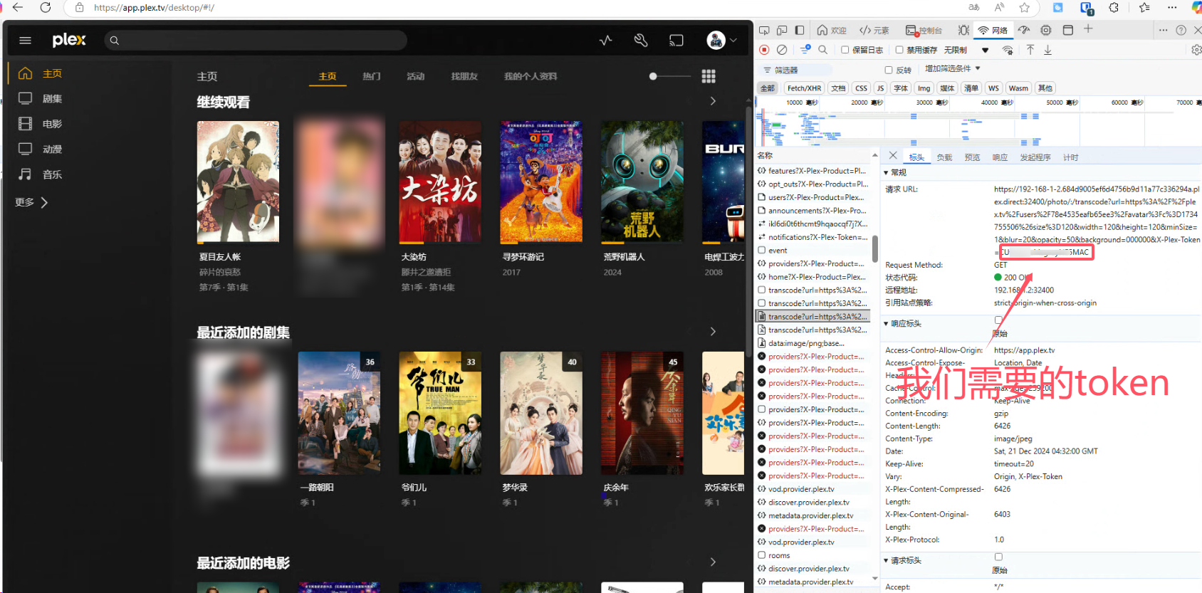Filter requests by WS type
This screenshot has width=1202, height=593.
(x=993, y=88)
